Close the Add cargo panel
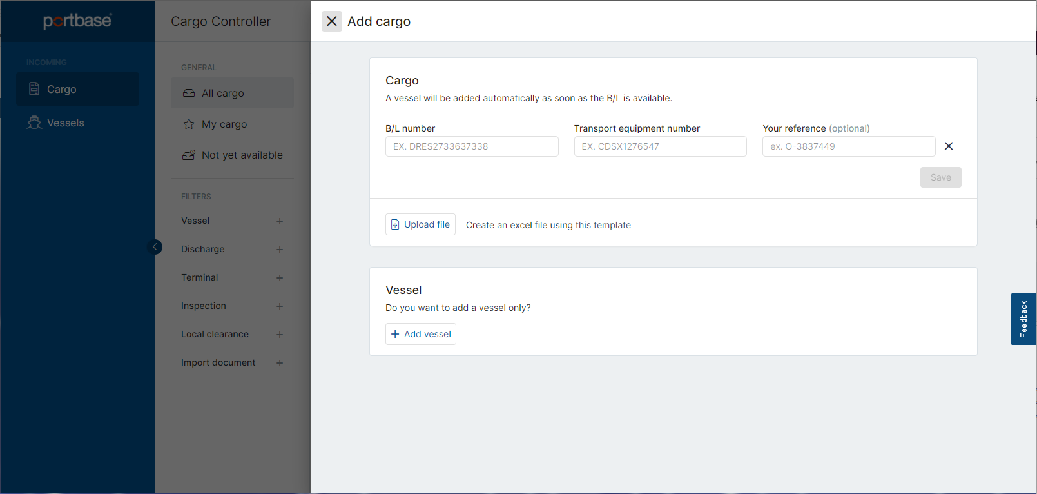 pos(331,21)
